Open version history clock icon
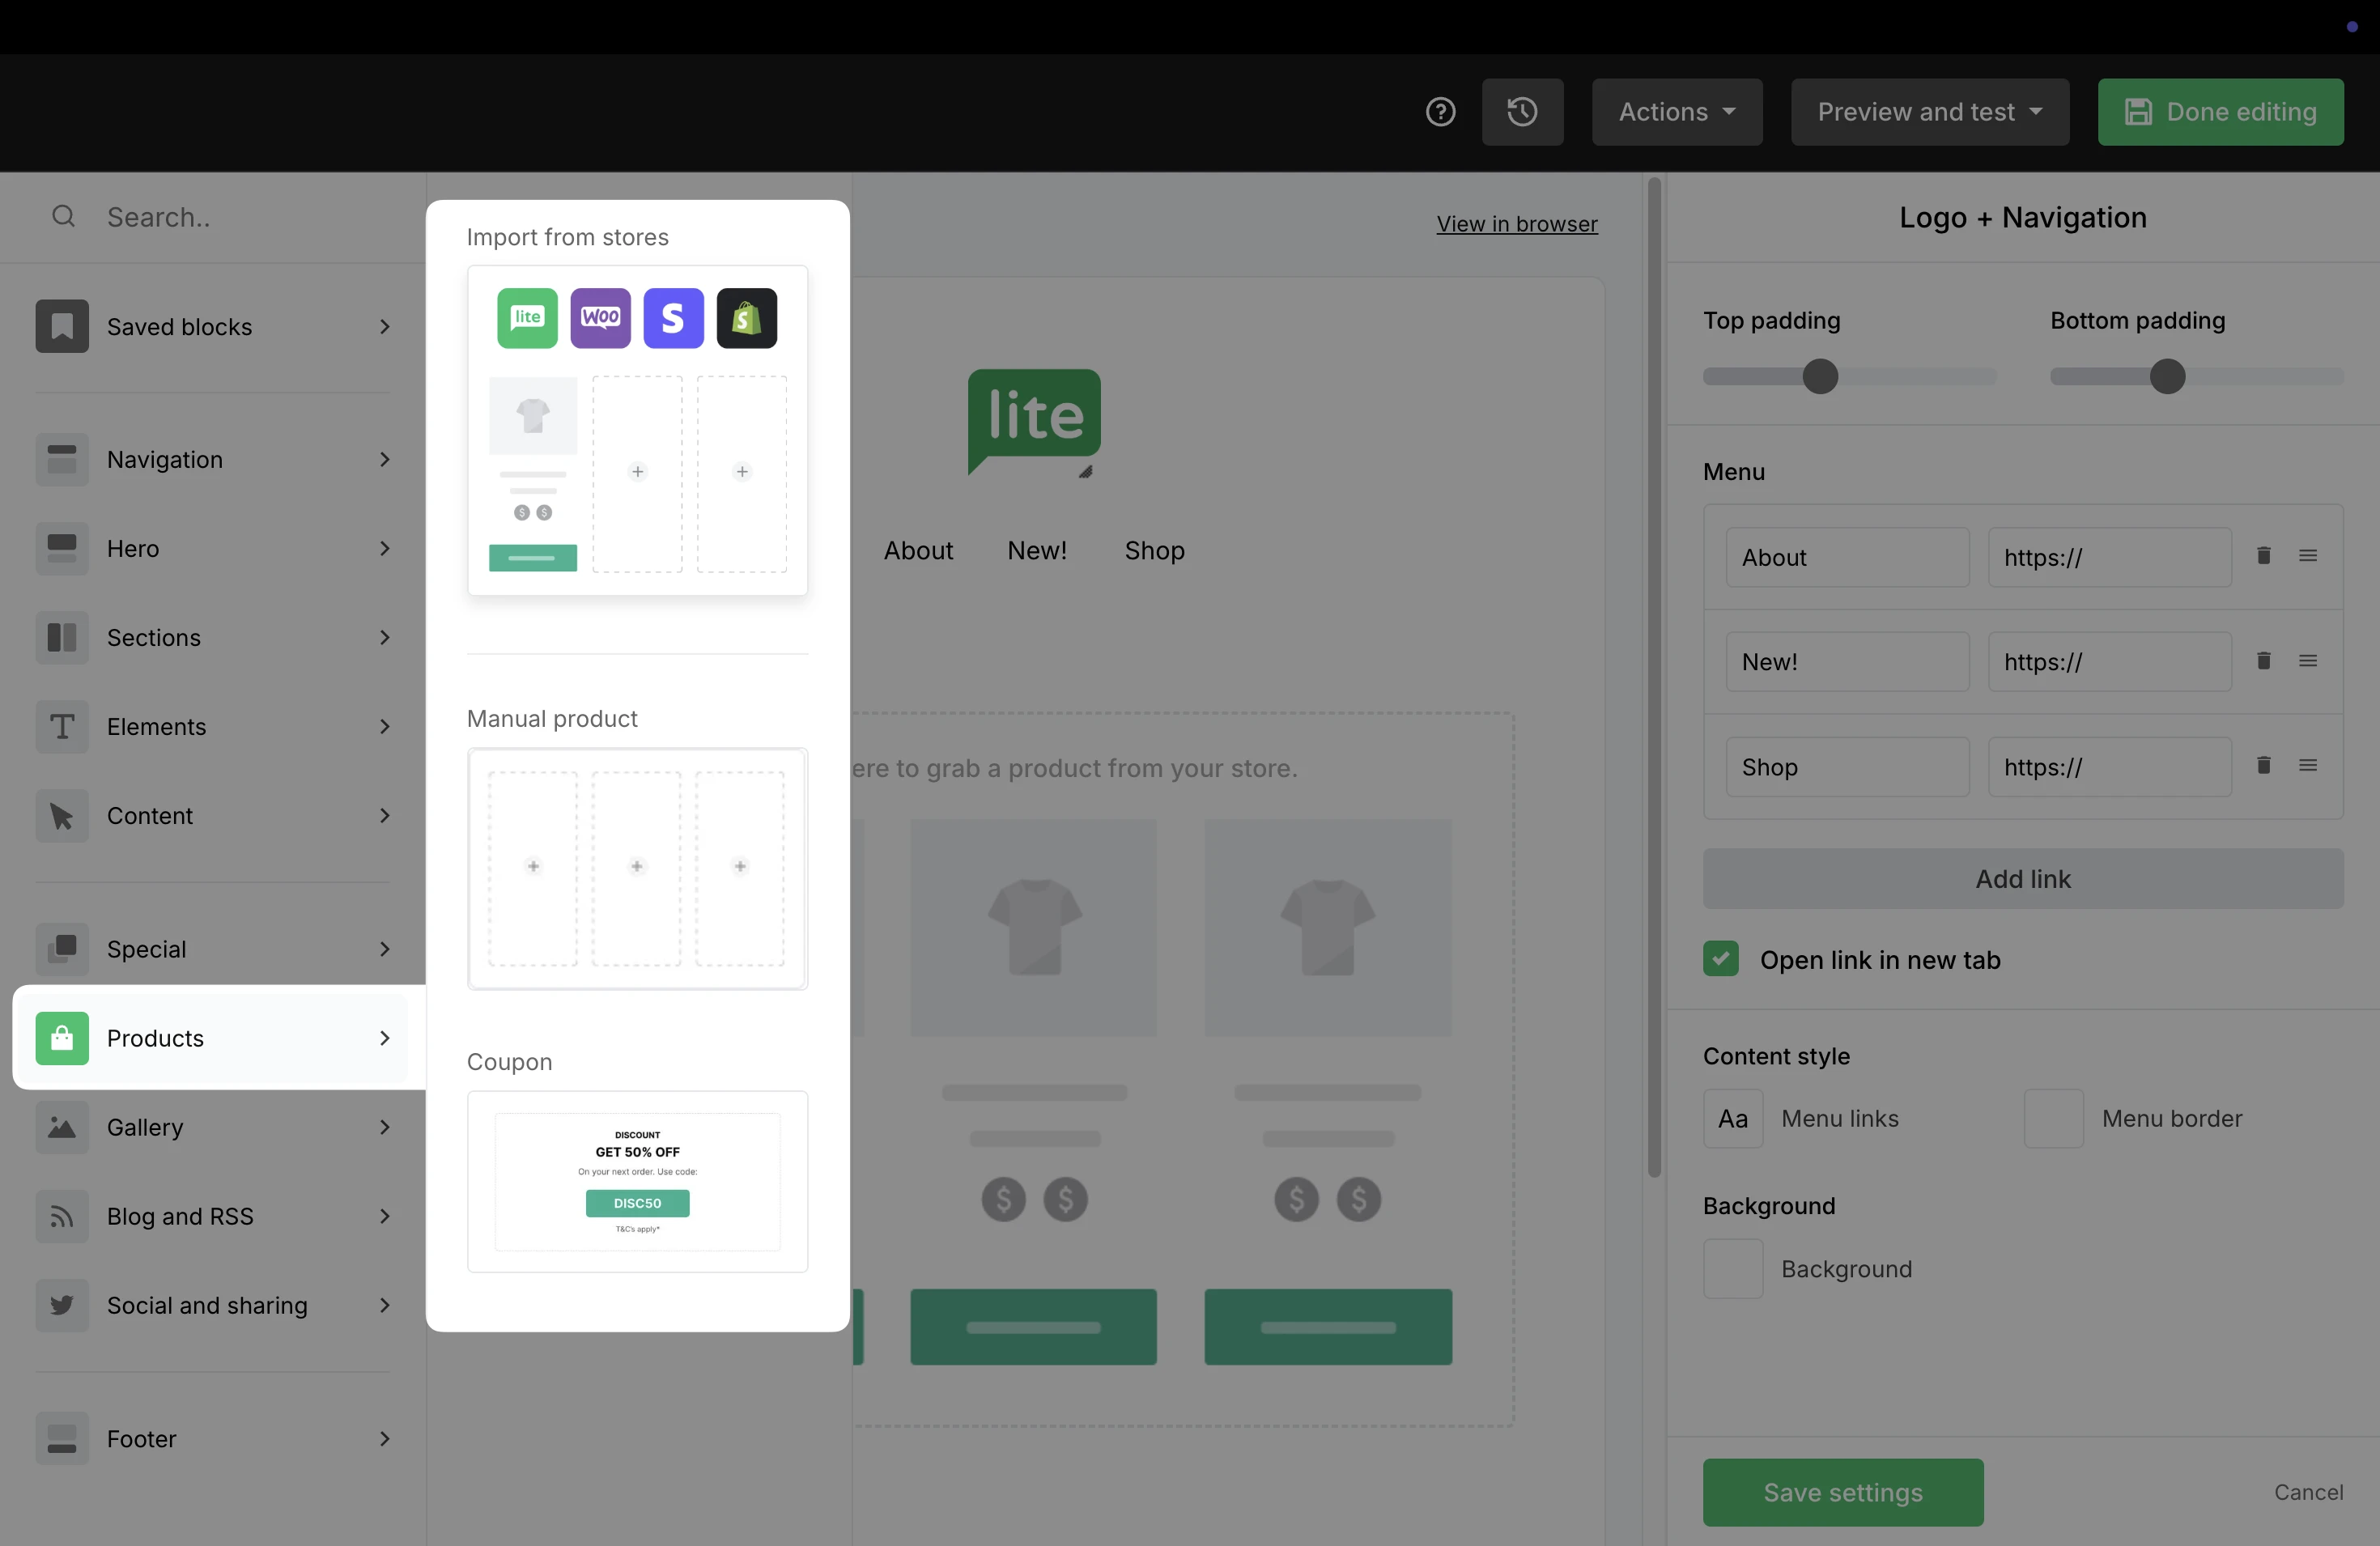This screenshot has height=1546, width=2380. 1521,112
